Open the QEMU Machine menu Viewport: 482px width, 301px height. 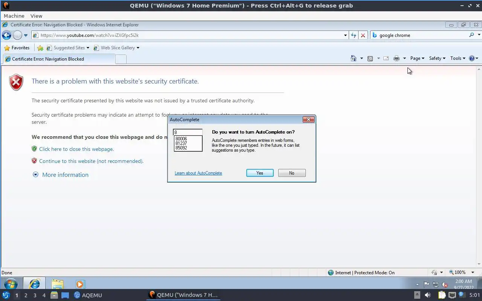[14, 16]
